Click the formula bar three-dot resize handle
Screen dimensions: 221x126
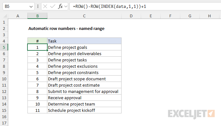tap(38, 6)
